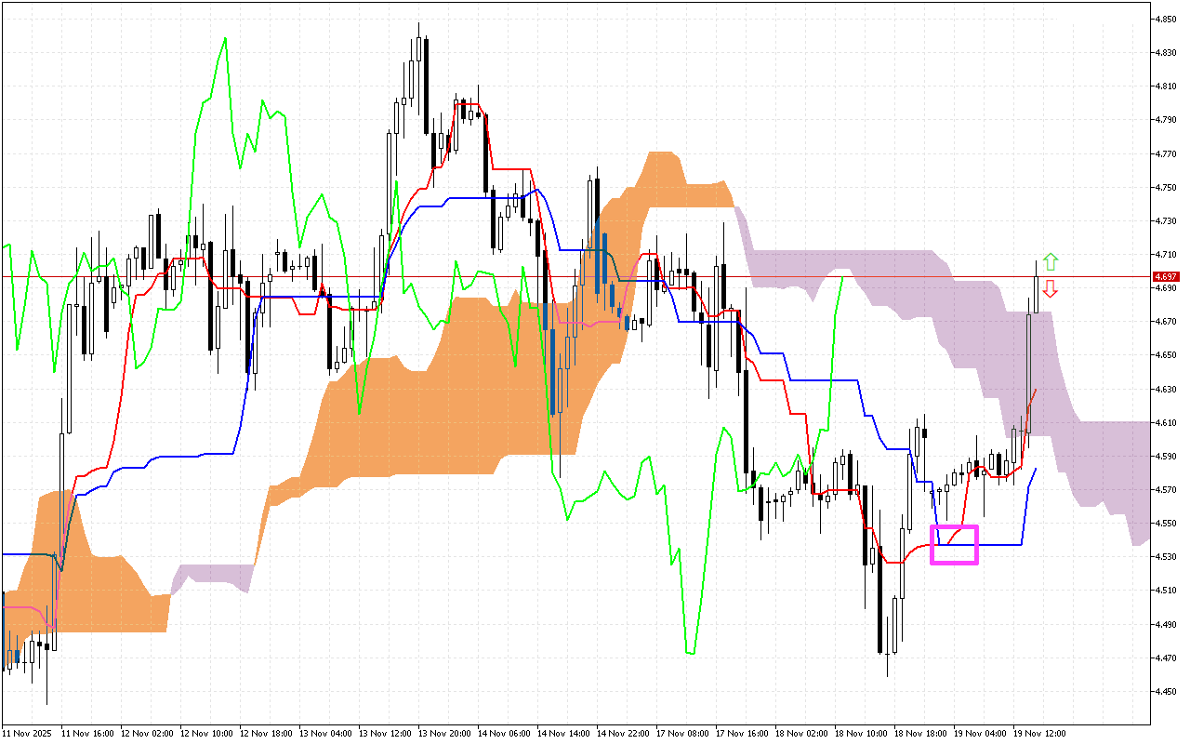Click the "11 Nov 2025" date label
This screenshot has height=744, width=1190.
click(28, 734)
